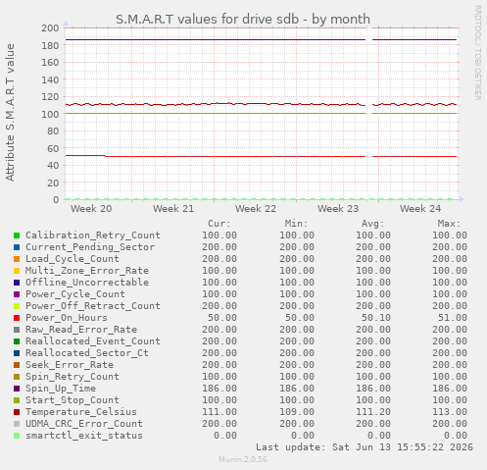Image resolution: width=487 pixels, height=470 pixels.
Task: Click the Start_Stop_Count olive green swatch
Action: click(17, 400)
